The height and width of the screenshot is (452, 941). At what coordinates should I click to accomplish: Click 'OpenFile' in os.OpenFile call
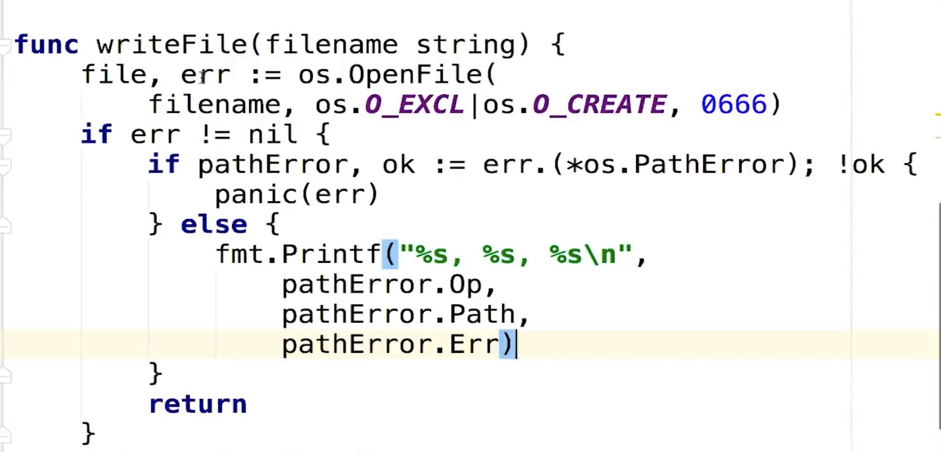click(x=415, y=75)
